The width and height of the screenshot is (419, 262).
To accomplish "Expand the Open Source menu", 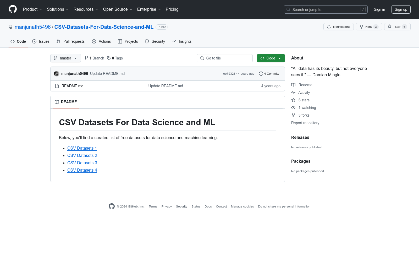I will click(x=118, y=9).
